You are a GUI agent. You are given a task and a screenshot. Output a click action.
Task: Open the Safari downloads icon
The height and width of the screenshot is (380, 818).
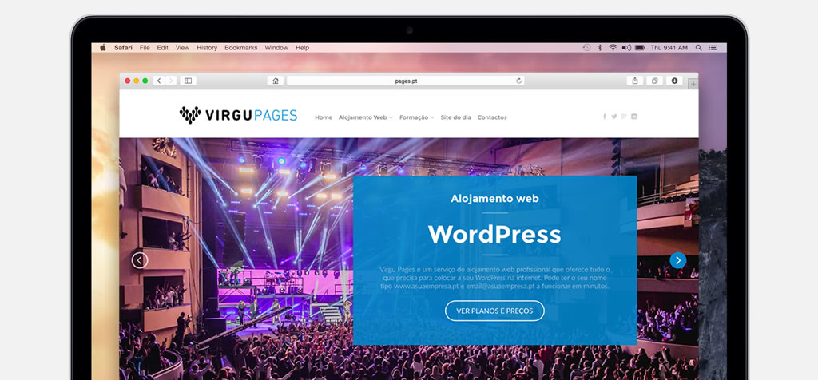coord(674,81)
